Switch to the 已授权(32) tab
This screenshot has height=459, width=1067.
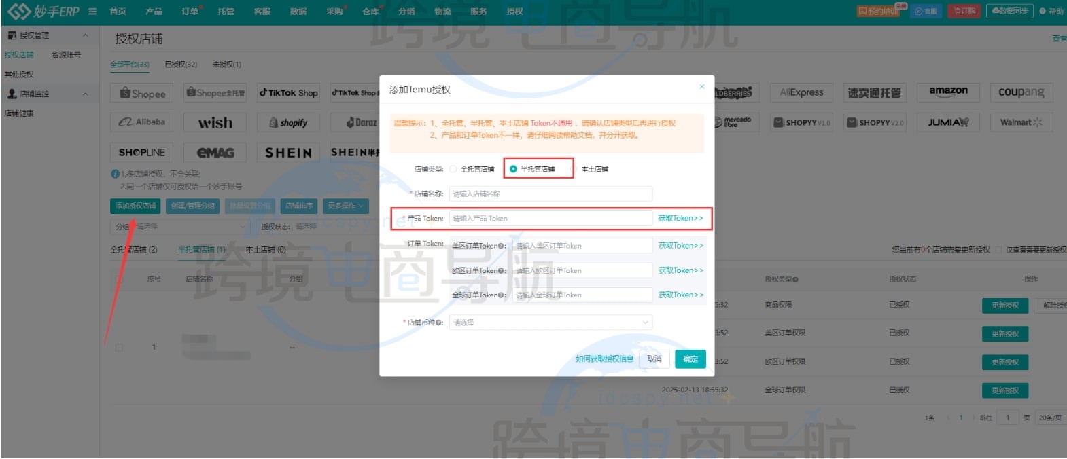pos(181,65)
